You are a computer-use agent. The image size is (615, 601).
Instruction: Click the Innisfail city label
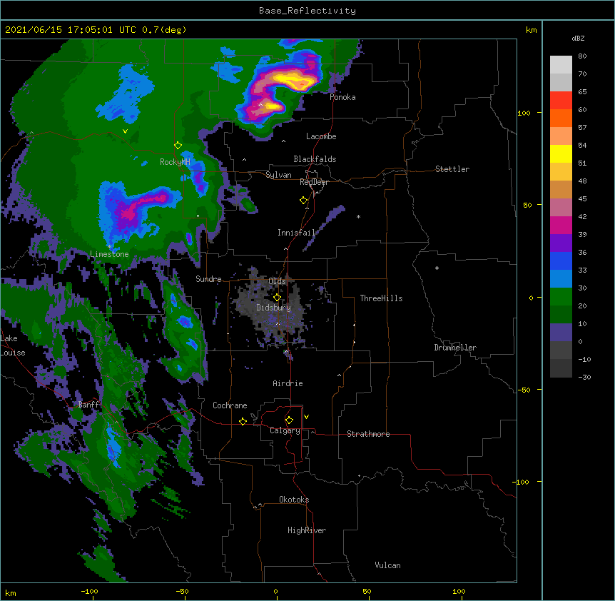[296, 233]
